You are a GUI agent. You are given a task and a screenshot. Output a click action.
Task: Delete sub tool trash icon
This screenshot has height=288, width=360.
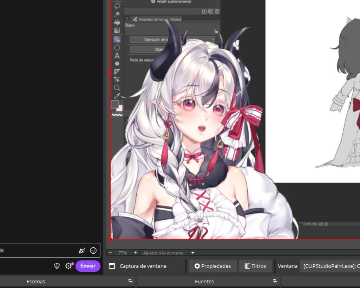(217, 11)
